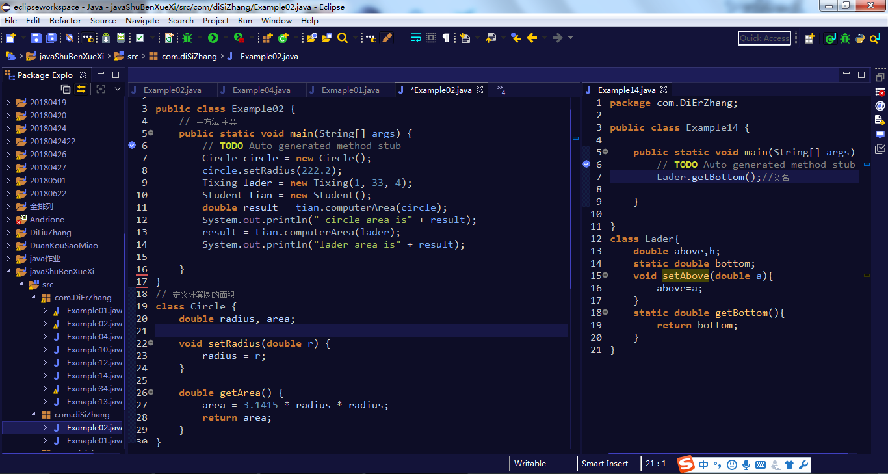
Task: Collapse All in Package Explorer
Action: pyautogui.click(x=66, y=89)
